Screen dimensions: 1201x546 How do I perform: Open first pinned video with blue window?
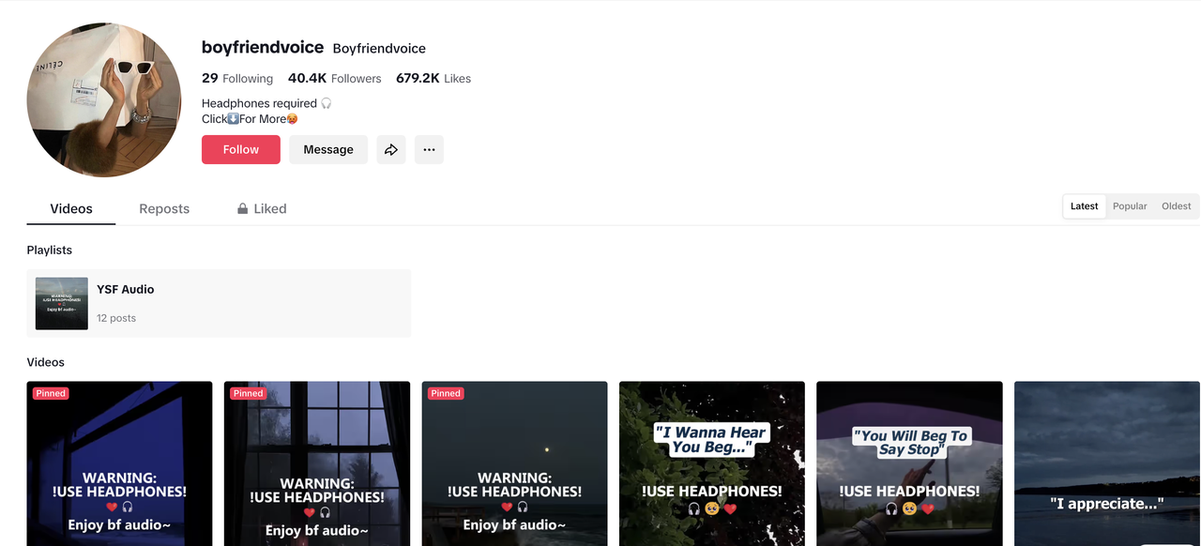pos(120,463)
